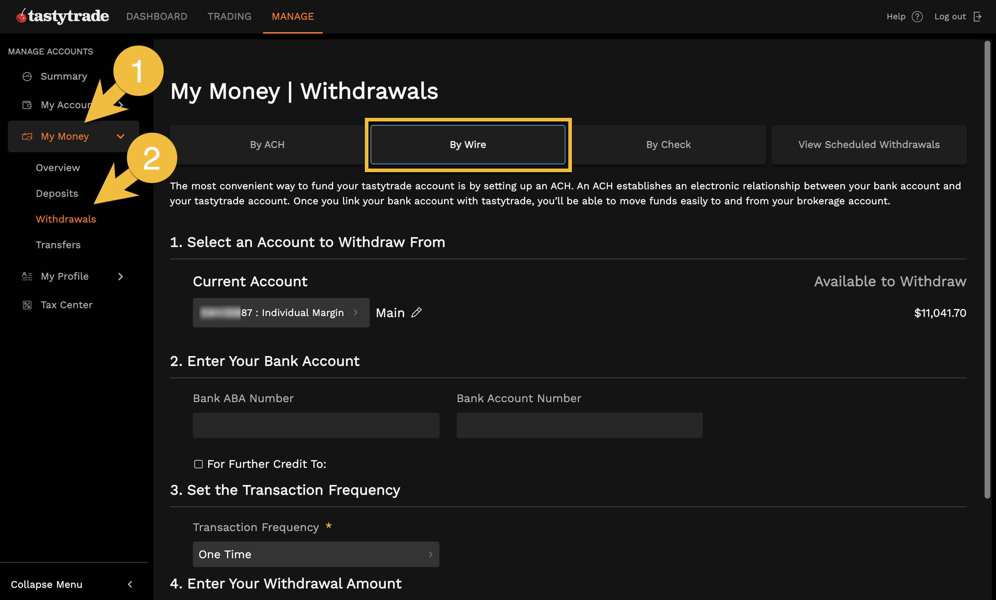
Task: Open Tax Center via its percent icon
Action: click(x=27, y=305)
